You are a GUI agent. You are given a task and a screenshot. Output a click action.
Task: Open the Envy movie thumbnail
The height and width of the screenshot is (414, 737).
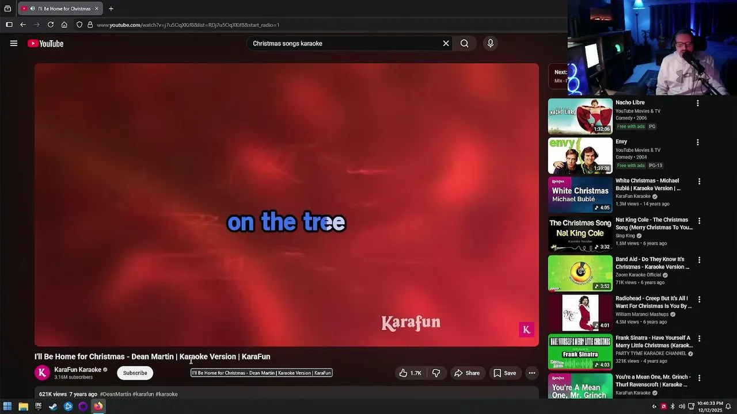point(580,155)
